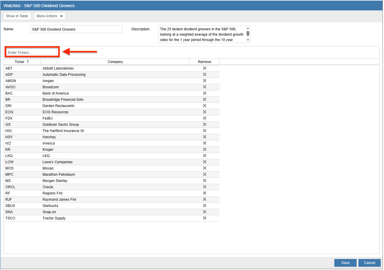Viewport: 384px width, 270px height.
Task: Remove Mosaic ticker
Action: coord(205,168)
